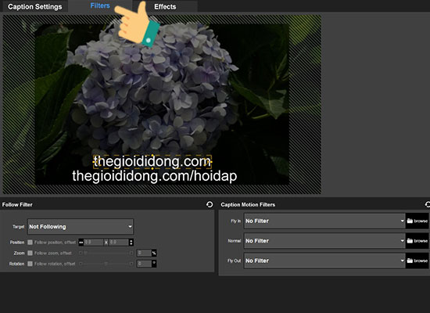430x313 pixels.
Task: Open the Effects tab
Action: [x=165, y=6]
